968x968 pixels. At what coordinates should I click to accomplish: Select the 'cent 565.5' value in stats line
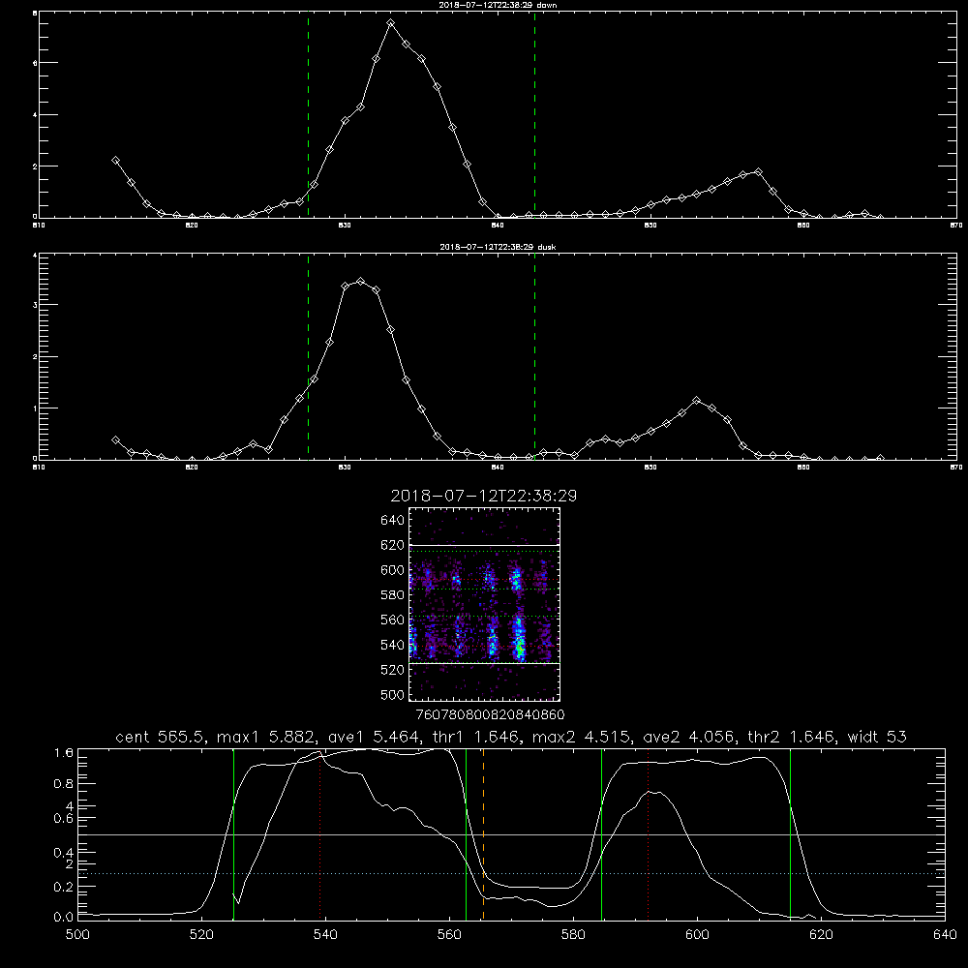click(163, 737)
